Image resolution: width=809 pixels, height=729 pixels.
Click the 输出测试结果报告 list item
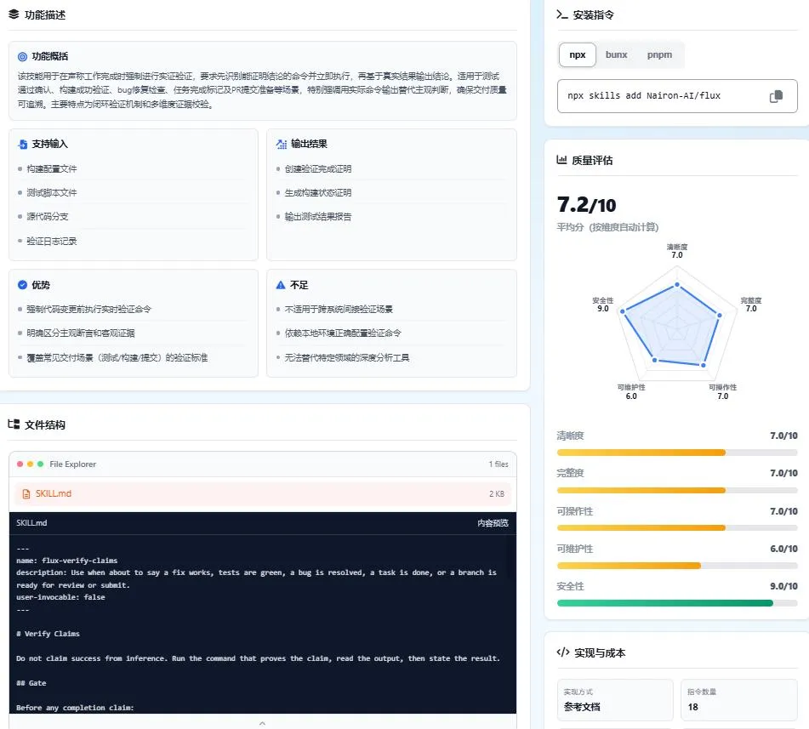318,216
